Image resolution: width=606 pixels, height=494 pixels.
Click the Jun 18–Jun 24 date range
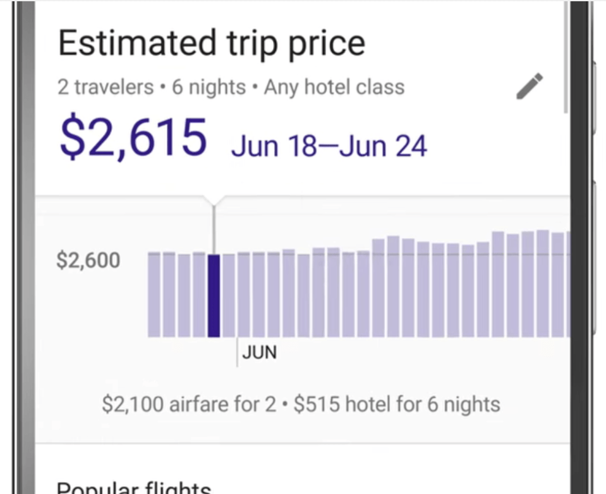[329, 145]
